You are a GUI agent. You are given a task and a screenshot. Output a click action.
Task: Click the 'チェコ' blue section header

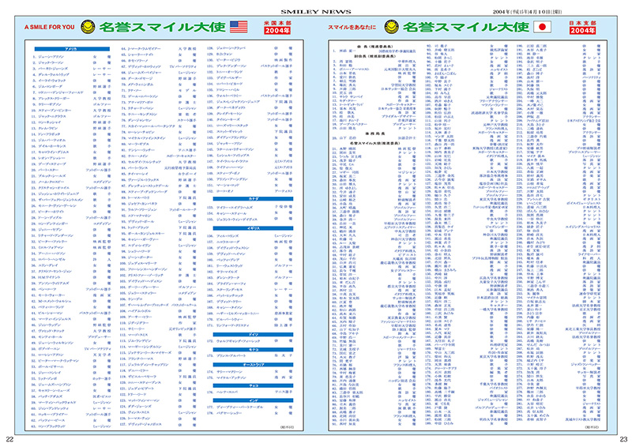(x=253, y=385)
